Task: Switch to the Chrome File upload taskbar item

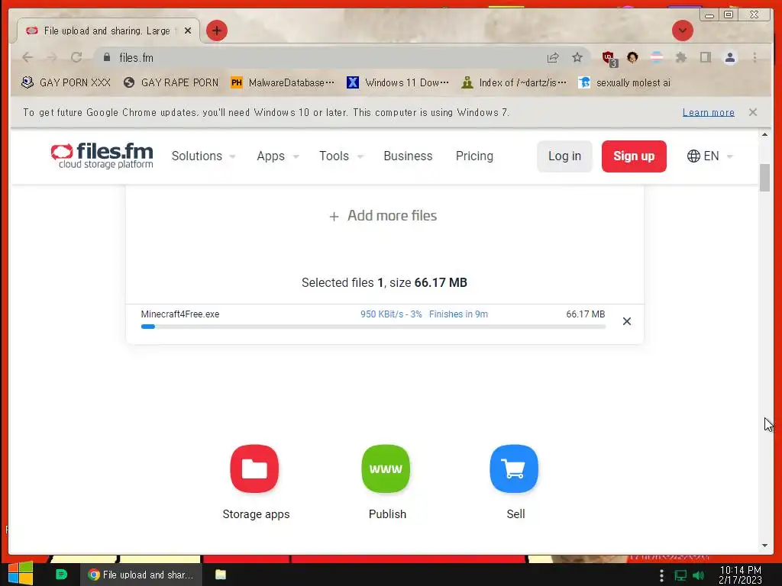Action: [141, 575]
